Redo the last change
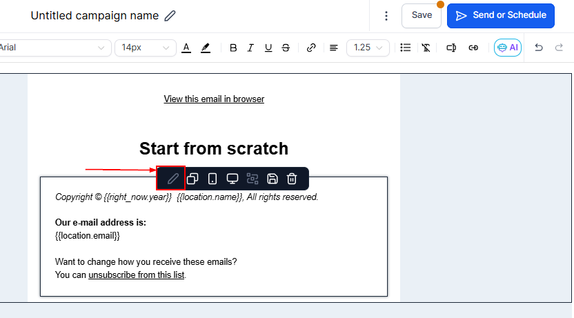Image resolution: width=574 pixels, height=318 pixels. pyautogui.click(x=559, y=48)
